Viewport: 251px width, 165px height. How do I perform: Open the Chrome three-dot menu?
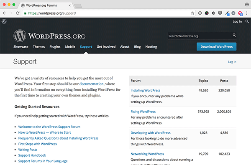(x=247, y=13)
